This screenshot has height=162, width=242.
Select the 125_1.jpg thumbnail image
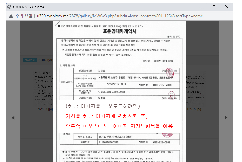[43, 86]
